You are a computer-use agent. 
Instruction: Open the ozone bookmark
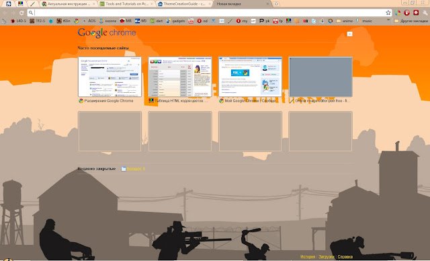click(107, 21)
